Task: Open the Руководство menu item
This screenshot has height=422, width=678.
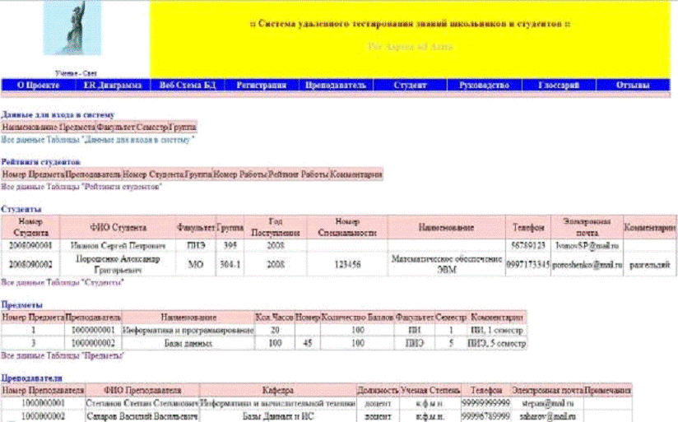Action: coord(485,85)
